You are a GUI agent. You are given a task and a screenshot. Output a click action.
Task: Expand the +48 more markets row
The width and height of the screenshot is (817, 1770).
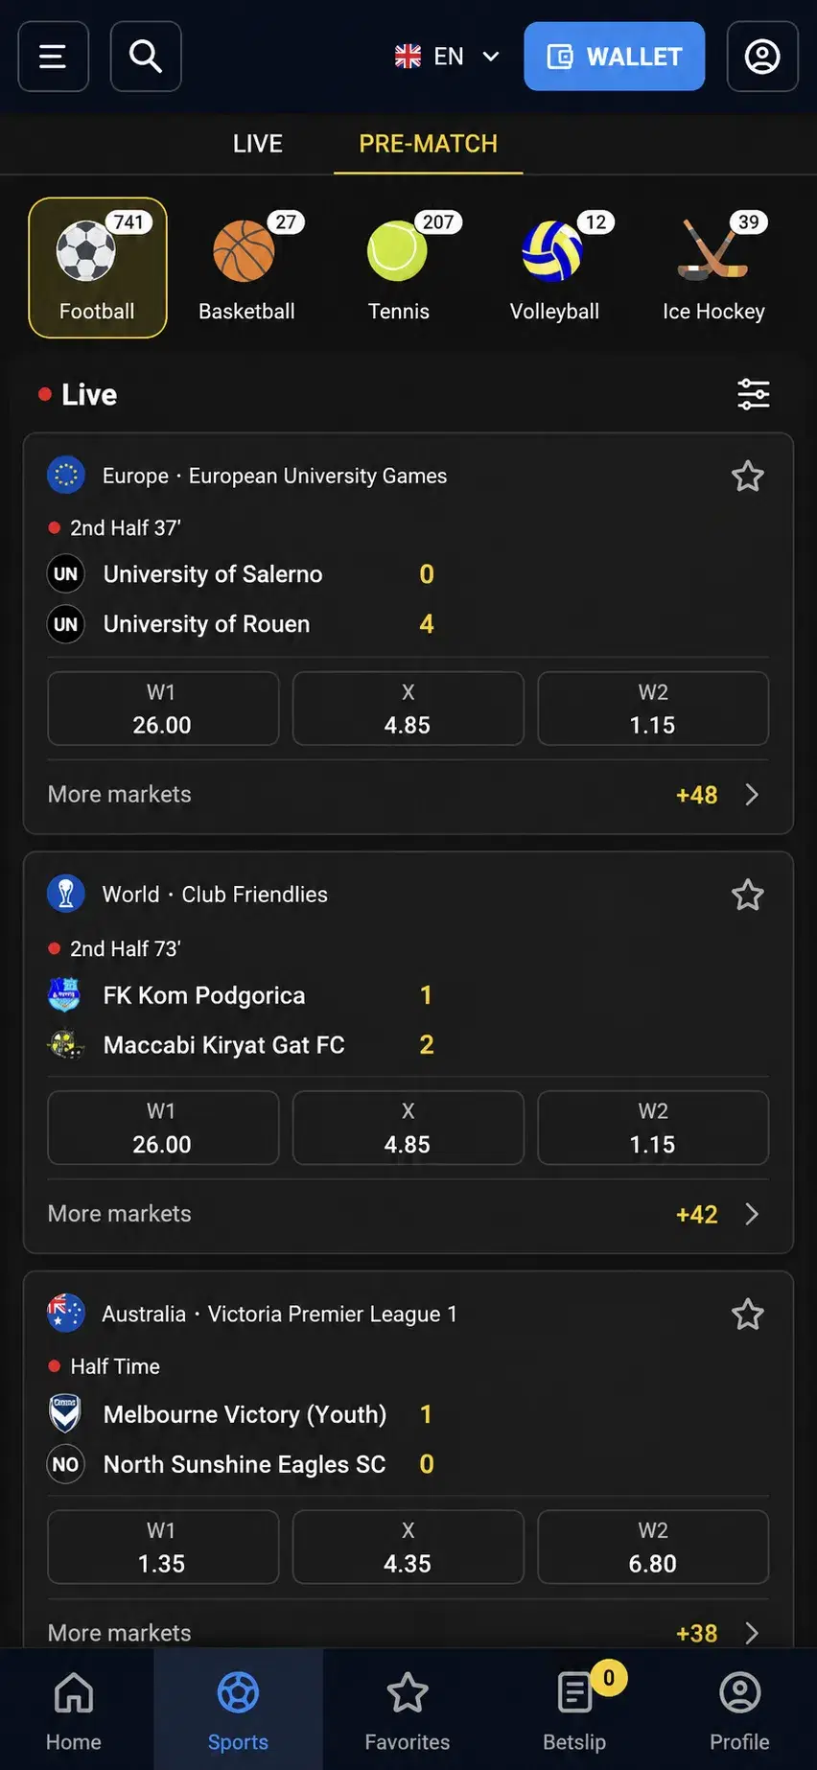tap(408, 795)
